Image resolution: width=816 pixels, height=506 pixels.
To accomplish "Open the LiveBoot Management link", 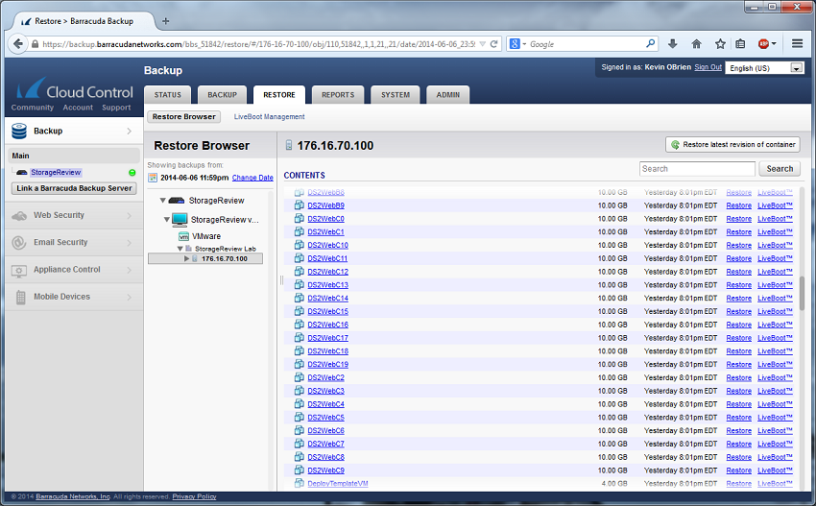I will (269, 116).
